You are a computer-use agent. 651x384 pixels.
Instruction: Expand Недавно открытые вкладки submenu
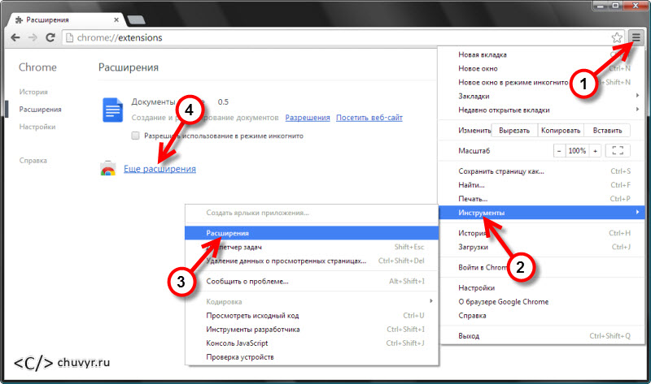[x=540, y=110]
